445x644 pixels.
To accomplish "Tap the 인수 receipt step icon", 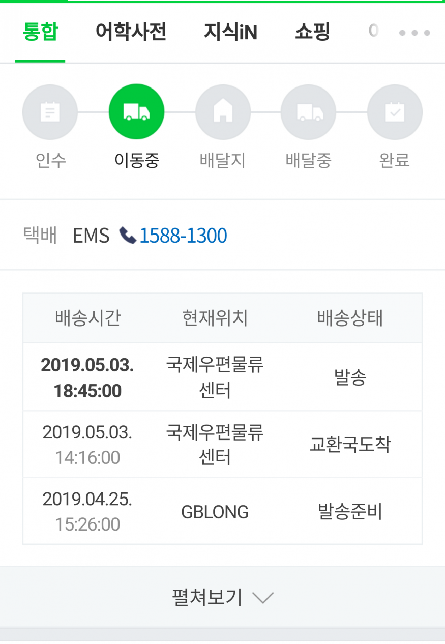I will tap(50, 112).
